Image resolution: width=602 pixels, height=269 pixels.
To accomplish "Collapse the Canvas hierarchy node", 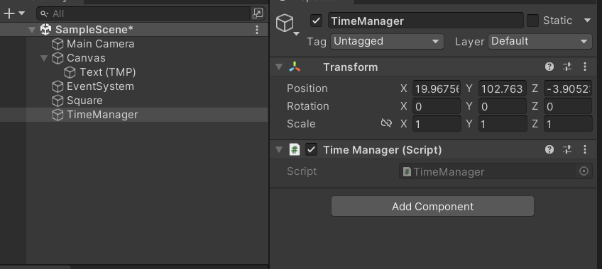I will coord(44,58).
